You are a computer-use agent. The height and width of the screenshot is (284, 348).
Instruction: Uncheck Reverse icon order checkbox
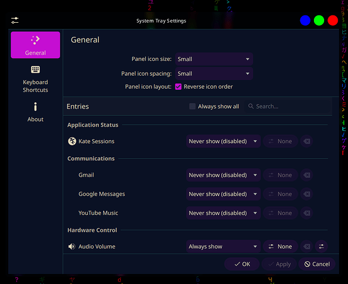tap(178, 87)
